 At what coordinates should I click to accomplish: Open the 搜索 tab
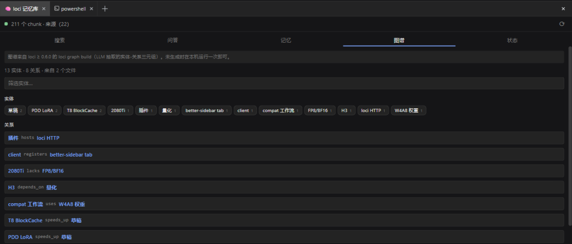(x=60, y=40)
